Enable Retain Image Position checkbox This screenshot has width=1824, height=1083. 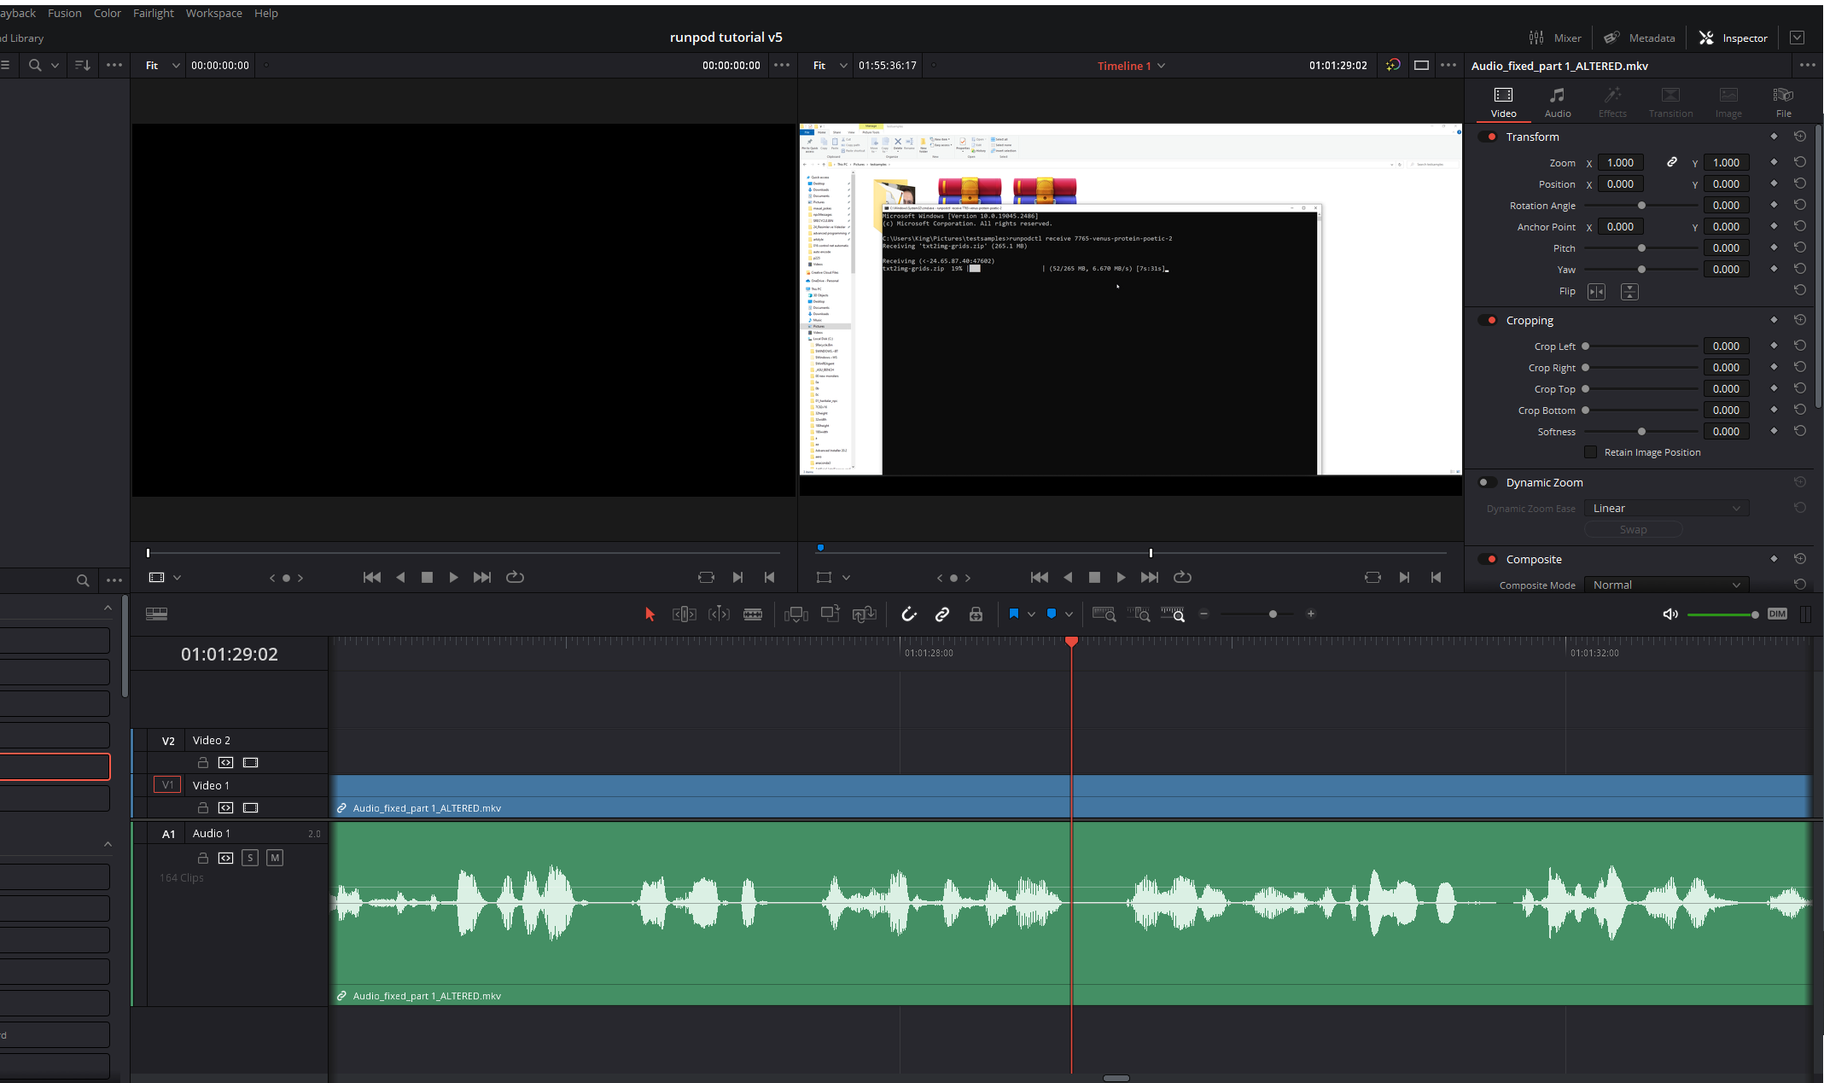pos(1590,452)
